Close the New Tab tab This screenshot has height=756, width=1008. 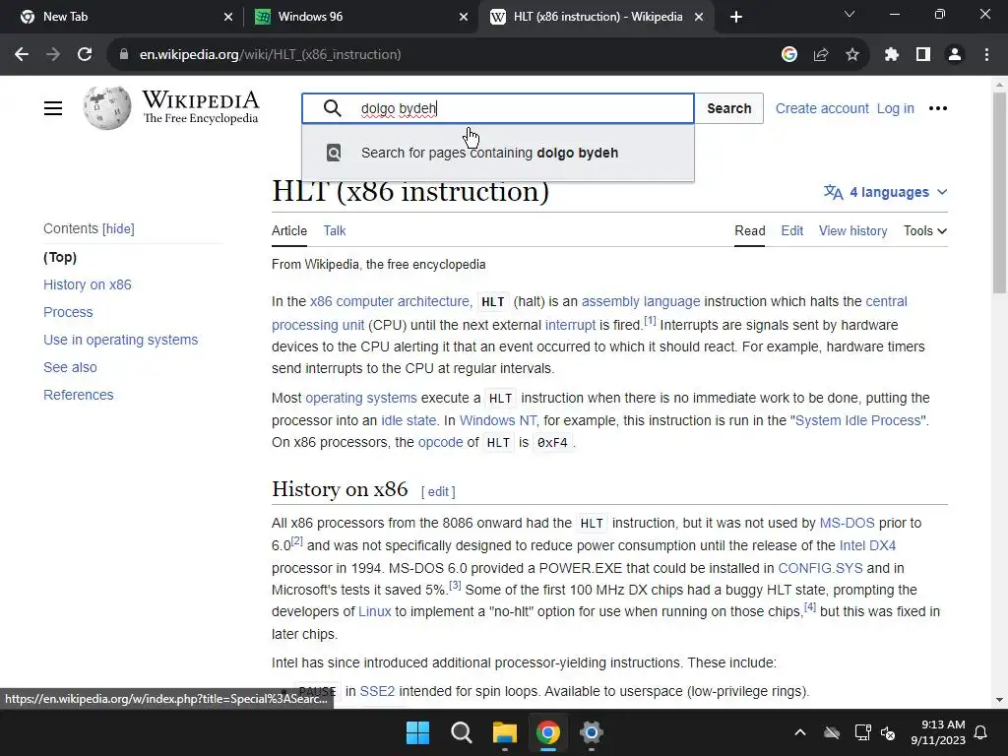[228, 17]
